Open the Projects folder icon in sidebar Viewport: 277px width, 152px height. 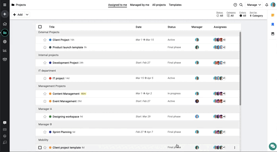(5, 33)
